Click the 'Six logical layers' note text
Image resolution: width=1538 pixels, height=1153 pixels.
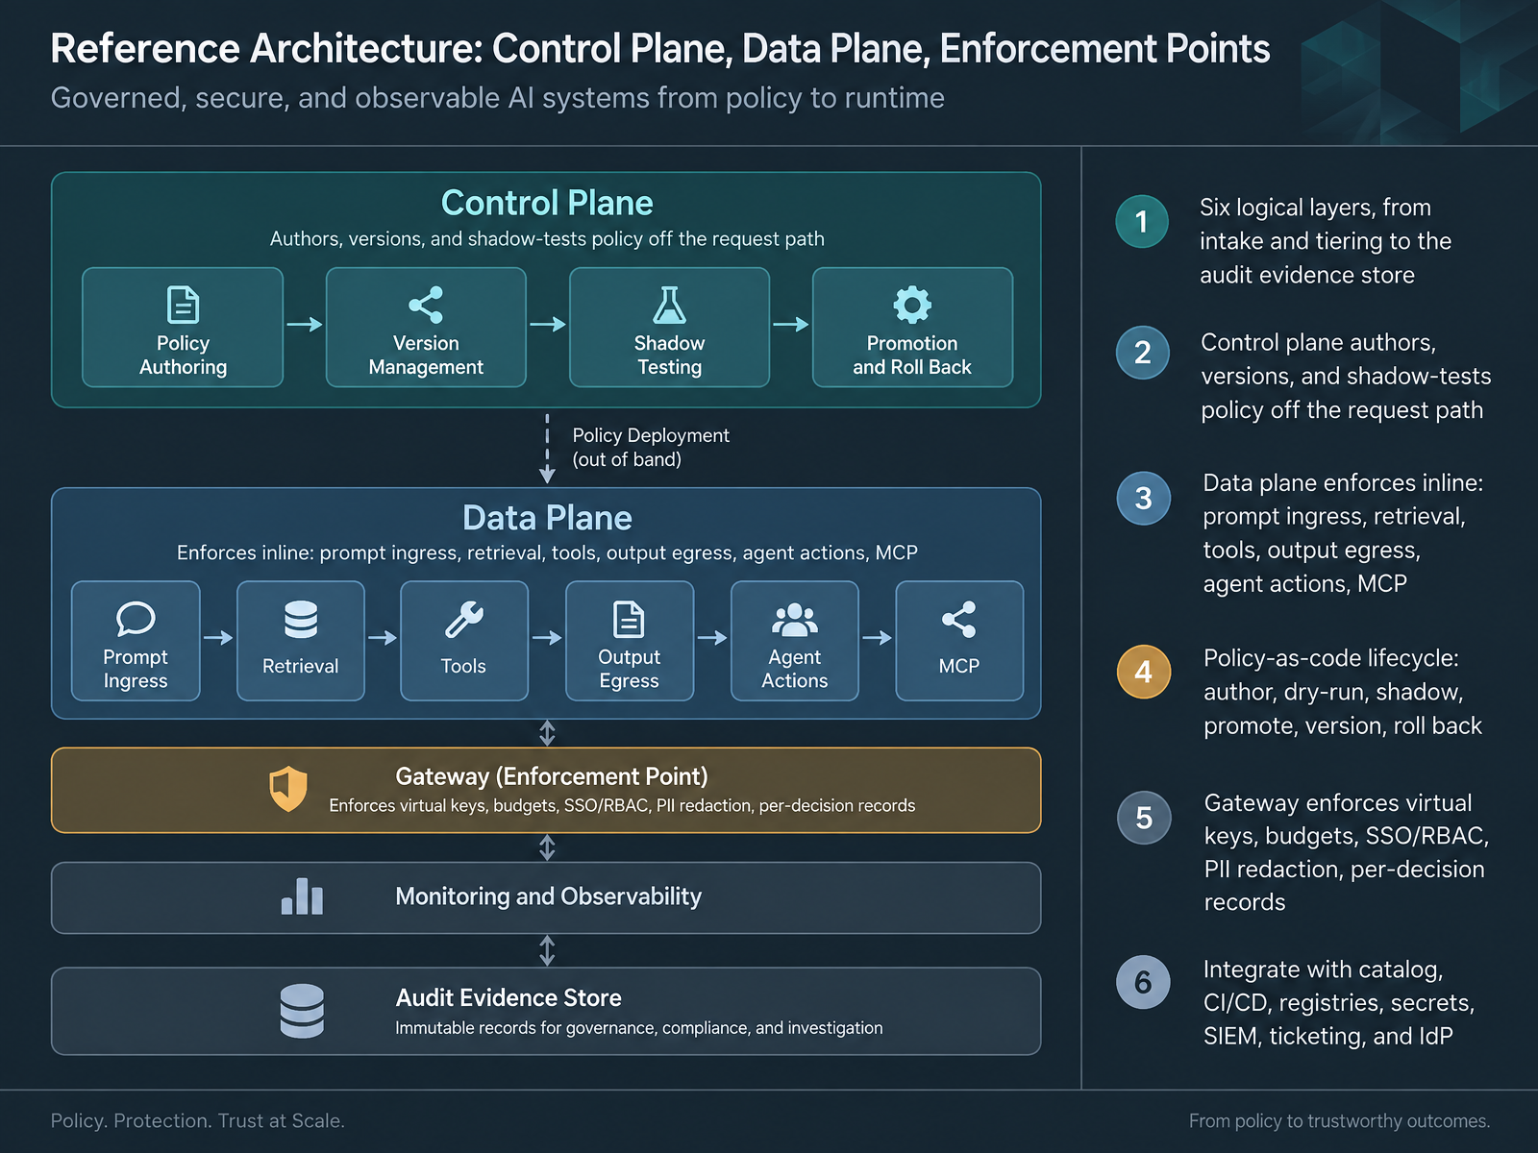pos(1326,241)
